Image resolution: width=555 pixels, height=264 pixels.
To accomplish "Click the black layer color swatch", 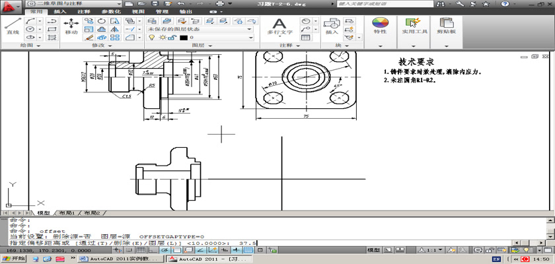I will [x=183, y=38].
